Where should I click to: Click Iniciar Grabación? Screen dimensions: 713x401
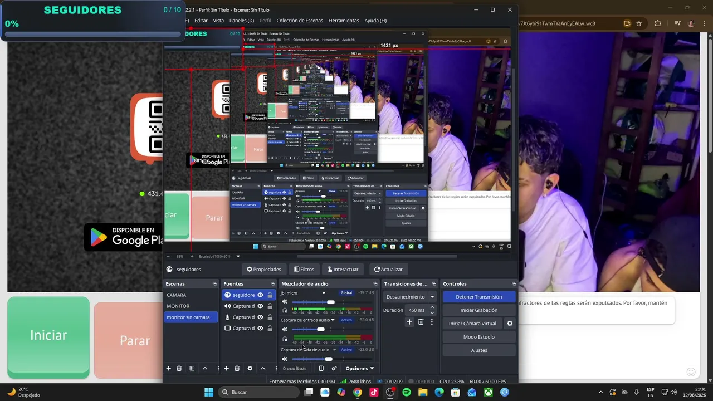[x=479, y=310]
